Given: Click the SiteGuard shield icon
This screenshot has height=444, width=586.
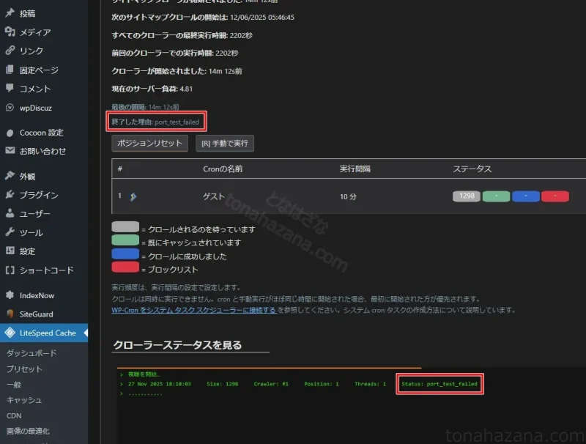Looking at the screenshot, I should pos(10,314).
